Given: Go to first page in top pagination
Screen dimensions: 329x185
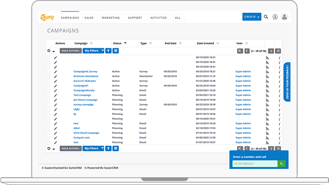Looking at the screenshot, I should click(x=240, y=51).
